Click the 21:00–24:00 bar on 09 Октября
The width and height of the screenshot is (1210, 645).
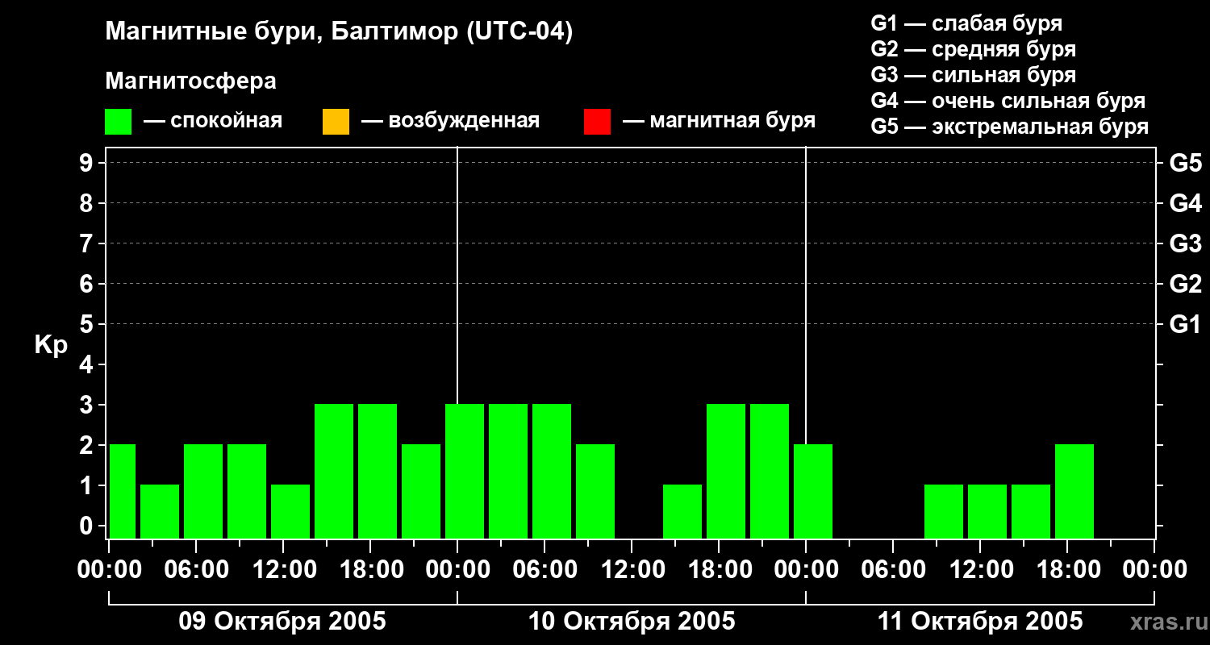421,491
